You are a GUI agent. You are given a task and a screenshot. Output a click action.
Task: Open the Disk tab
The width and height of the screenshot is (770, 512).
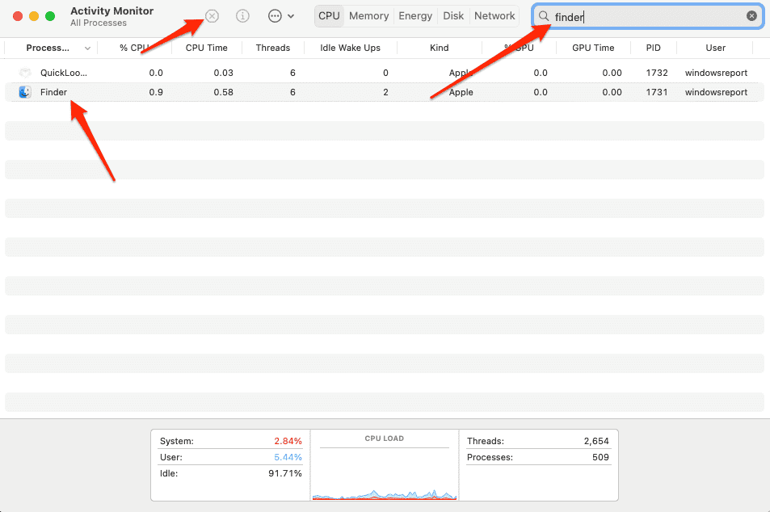[453, 16]
